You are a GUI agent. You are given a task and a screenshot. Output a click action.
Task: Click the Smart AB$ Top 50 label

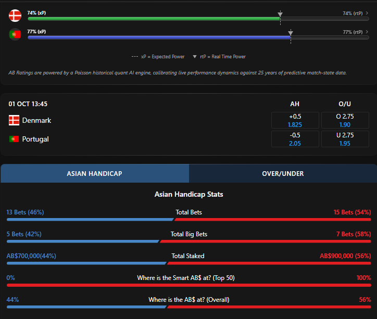pyautogui.click(x=186, y=278)
